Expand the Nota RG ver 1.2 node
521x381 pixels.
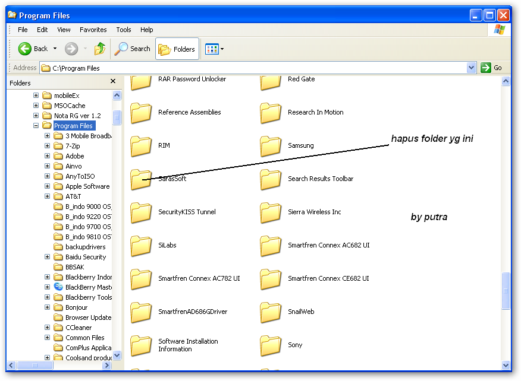(36, 115)
